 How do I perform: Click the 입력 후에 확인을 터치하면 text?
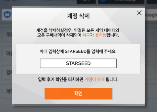click(61, 79)
